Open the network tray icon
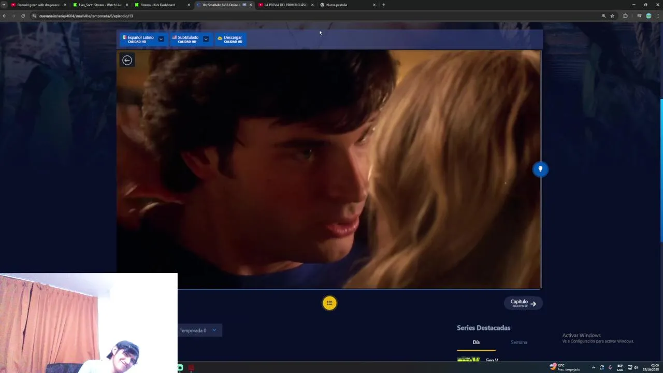 tap(630, 367)
